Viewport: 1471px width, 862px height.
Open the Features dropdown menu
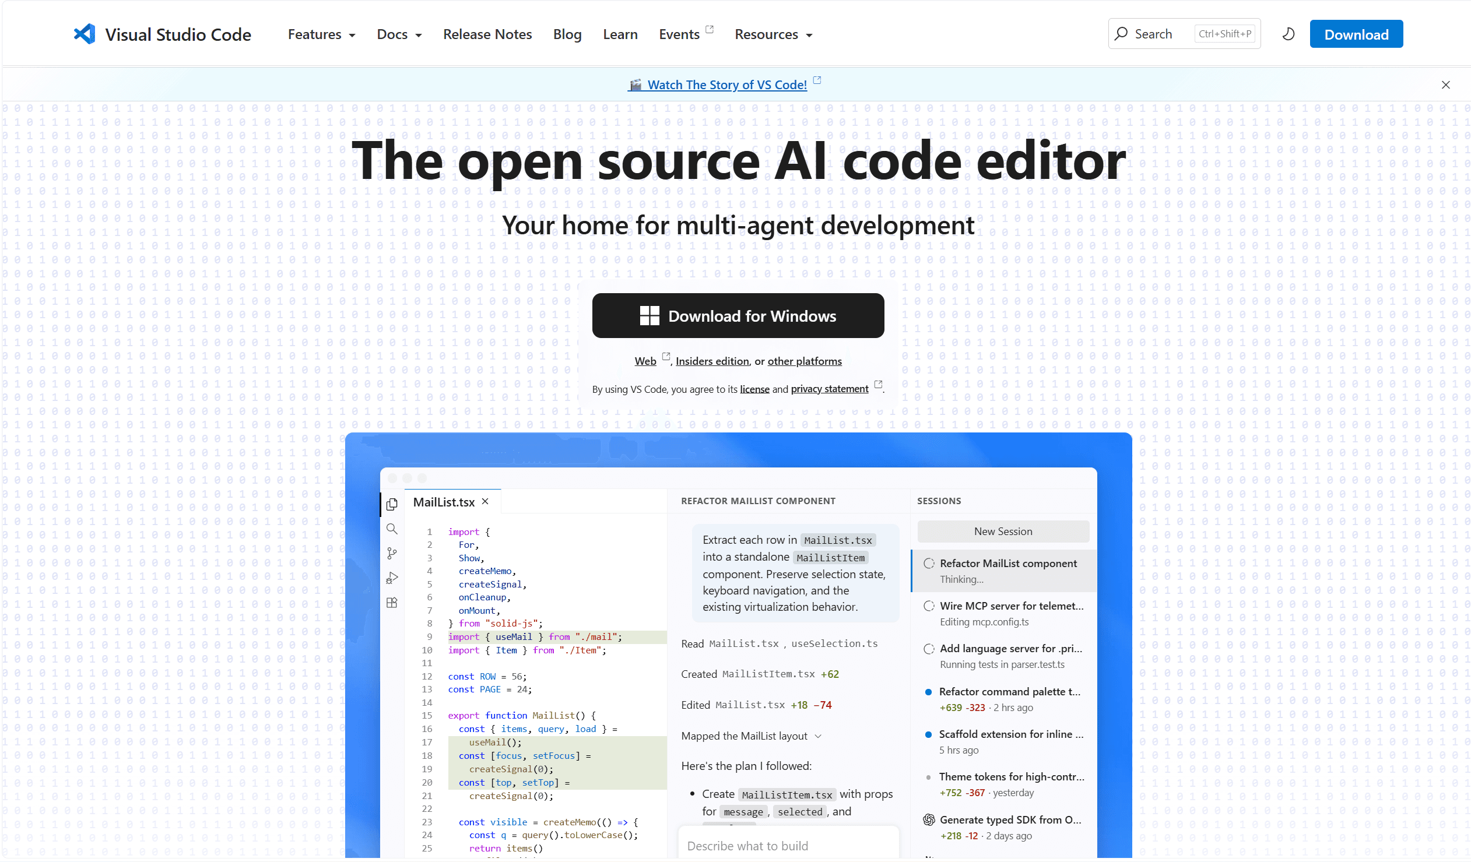[x=322, y=34]
